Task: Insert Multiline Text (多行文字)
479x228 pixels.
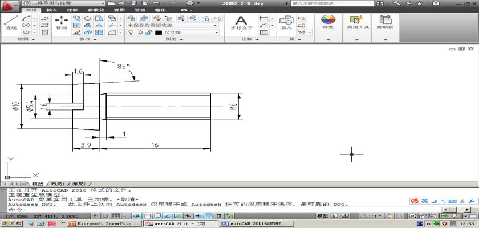Action: [x=241, y=23]
